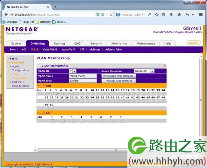Open the 新手上路 bookmark
This screenshot has height=168, width=207.
[27, 22]
